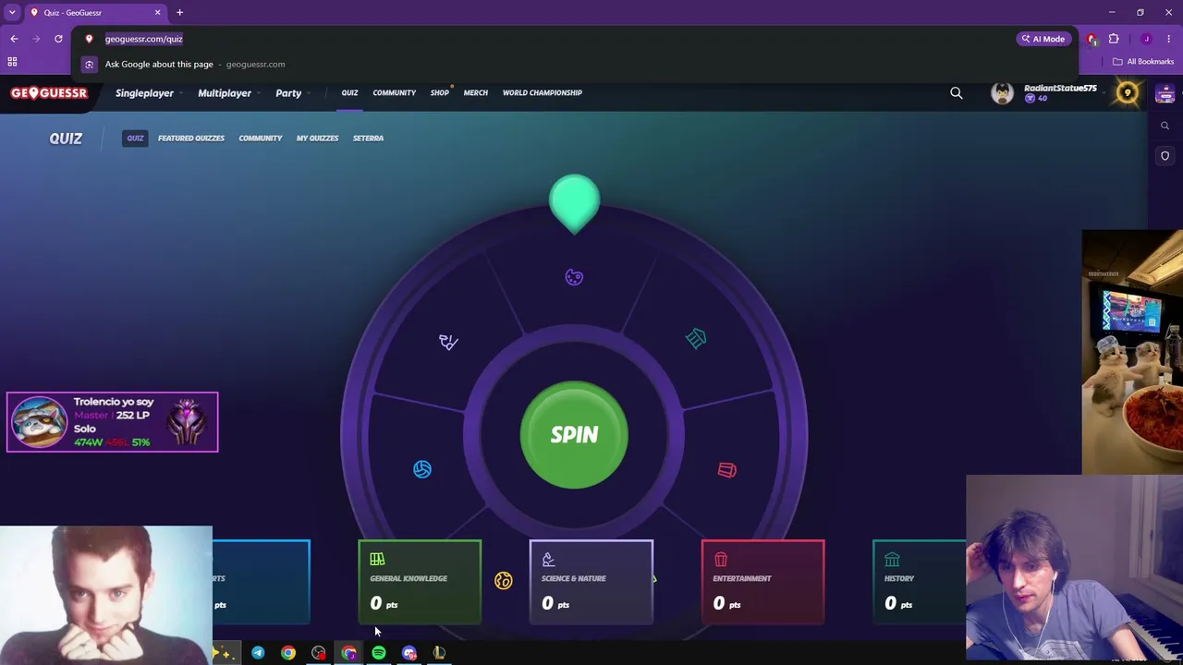The image size is (1183, 665).
Task: Click the yellow globe geography wheel icon
Action: (x=503, y=580)
